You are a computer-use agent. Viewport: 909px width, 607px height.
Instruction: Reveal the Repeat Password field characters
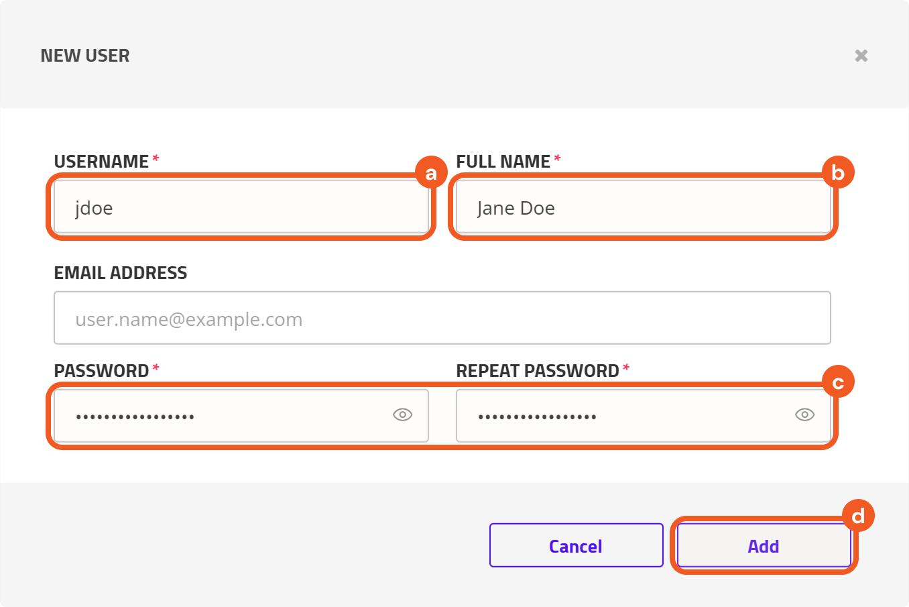804,415
